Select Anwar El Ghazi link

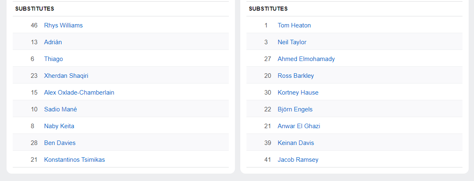[x=299, y=126]
